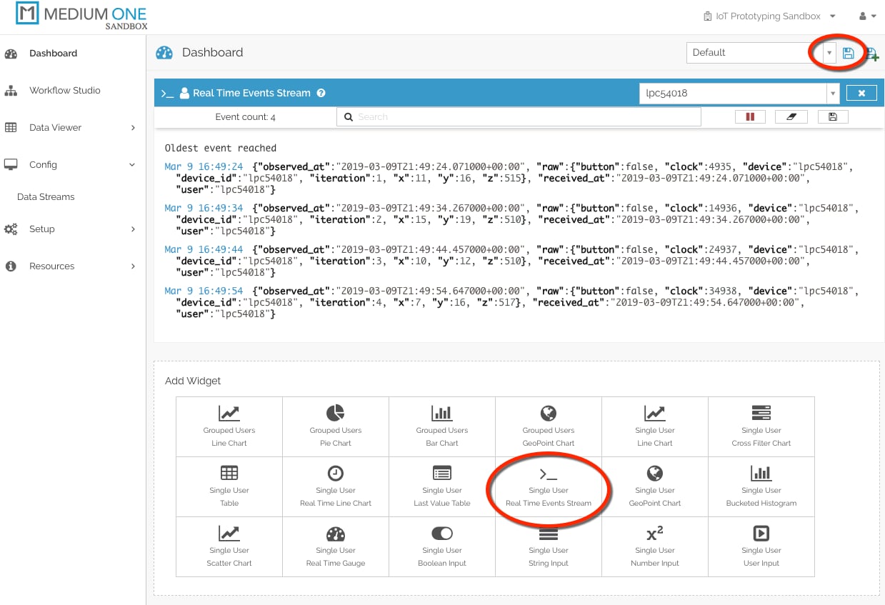
Task: Add Grouped Users Pie Chart widget
Action: (336, 426)
